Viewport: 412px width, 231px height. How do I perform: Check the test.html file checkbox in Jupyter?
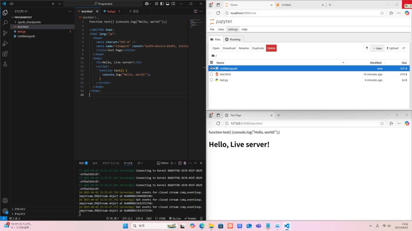pos(211,74)
